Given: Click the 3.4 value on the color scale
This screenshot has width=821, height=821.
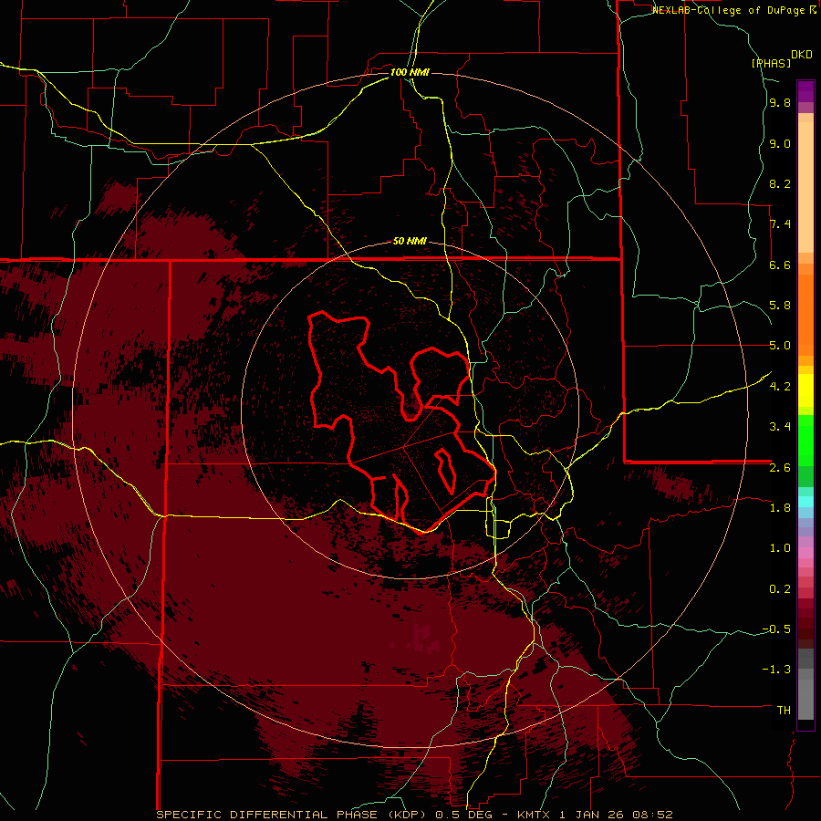Looking at the screenshot, I should pos(780,427).
